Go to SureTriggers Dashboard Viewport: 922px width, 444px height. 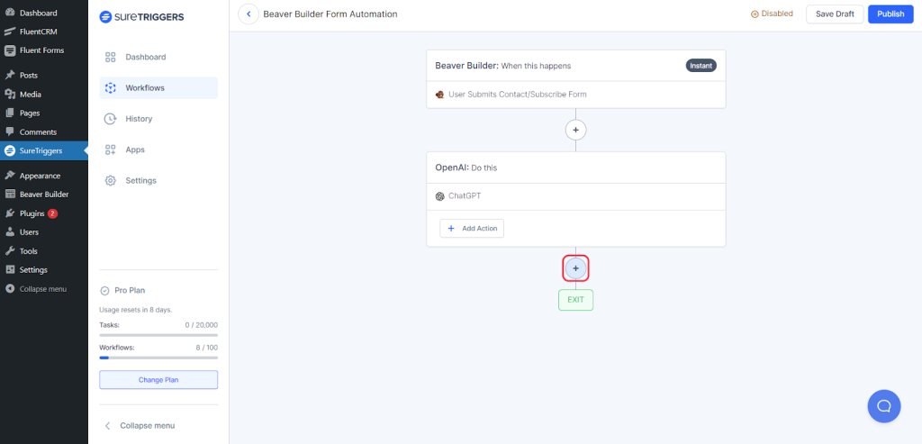click(x=145, y=57)
